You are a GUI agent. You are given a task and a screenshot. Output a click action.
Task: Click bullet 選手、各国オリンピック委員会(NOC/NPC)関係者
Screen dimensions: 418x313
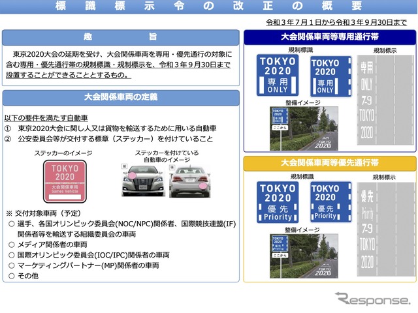pyautogui.click(x=122, y=224)
